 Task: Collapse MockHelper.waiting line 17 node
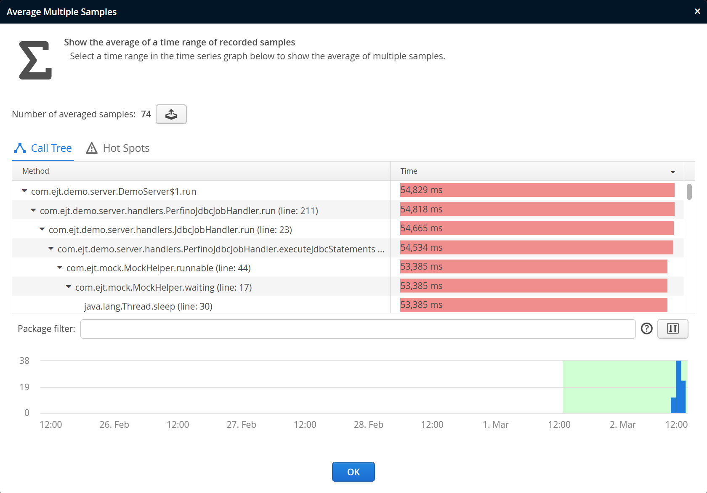click(x=69, y=287)
